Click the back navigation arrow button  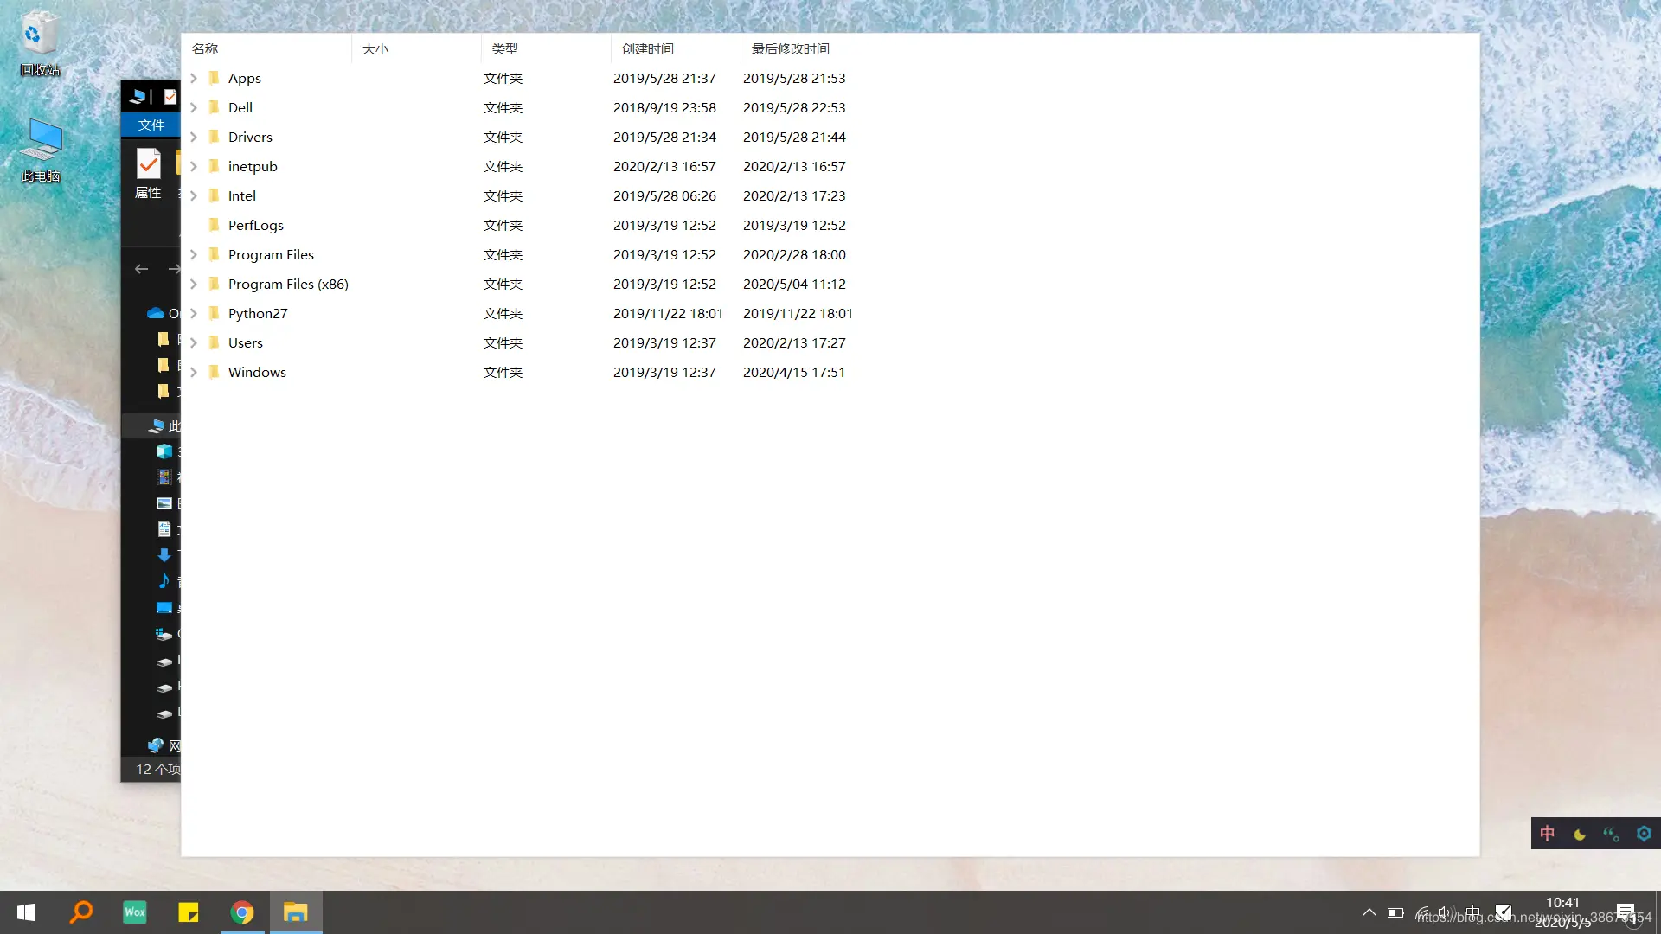(142, 269)
